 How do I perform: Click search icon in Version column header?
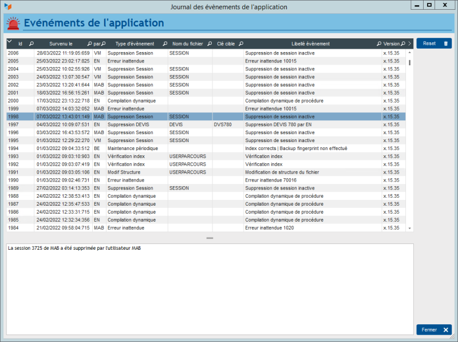point(403,44)
